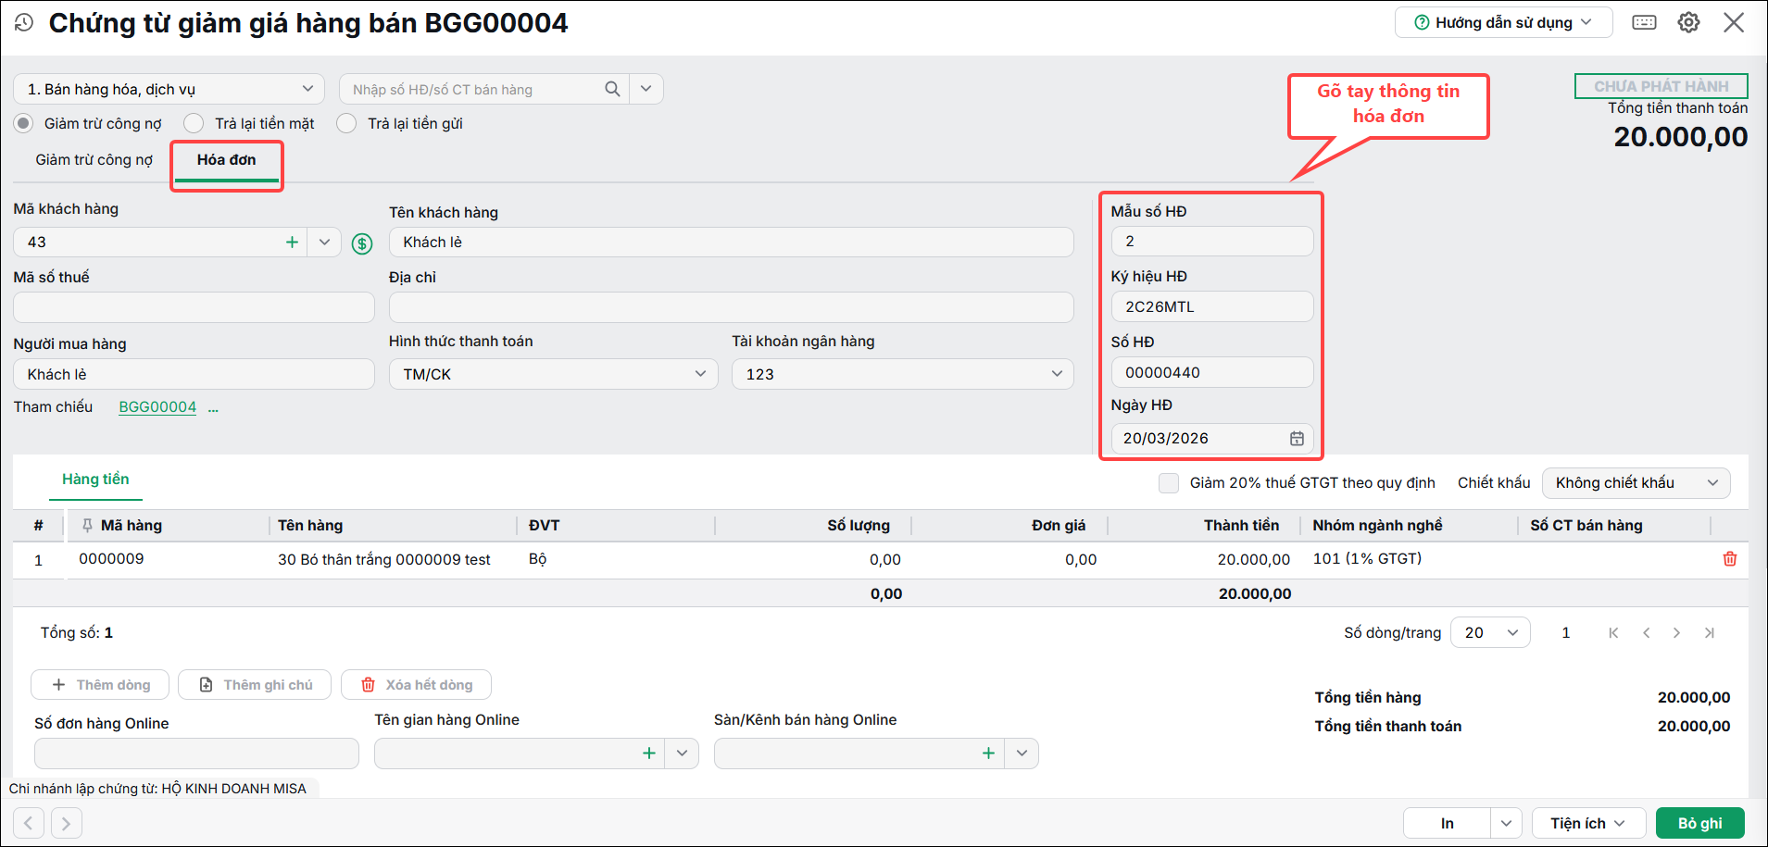Switch to Hóa đơn tab
Image resolution: width=1768 pixels, height=847 pixels.
pyautogui.click(x=226, y=159)
